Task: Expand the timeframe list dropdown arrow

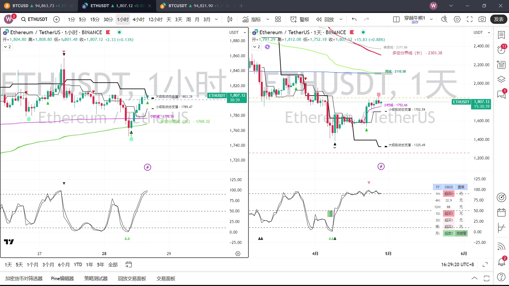Action: point(216,19)
